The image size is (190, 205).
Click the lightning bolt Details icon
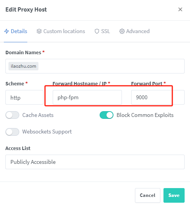coord(7,31)
